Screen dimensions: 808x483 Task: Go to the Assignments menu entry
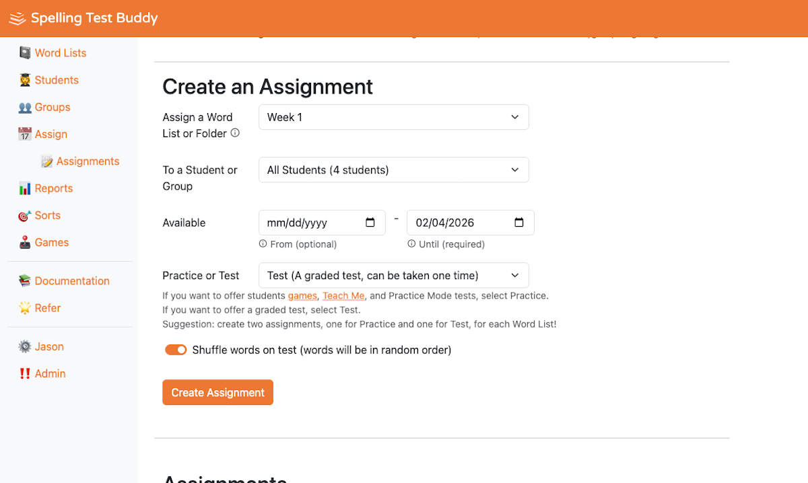[87, 161]
